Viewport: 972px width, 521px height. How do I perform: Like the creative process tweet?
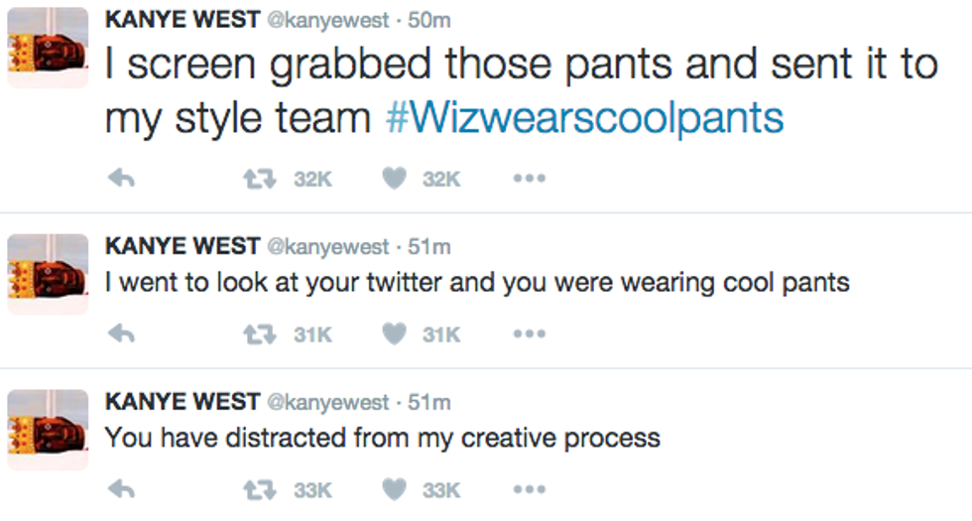(397, 489)
